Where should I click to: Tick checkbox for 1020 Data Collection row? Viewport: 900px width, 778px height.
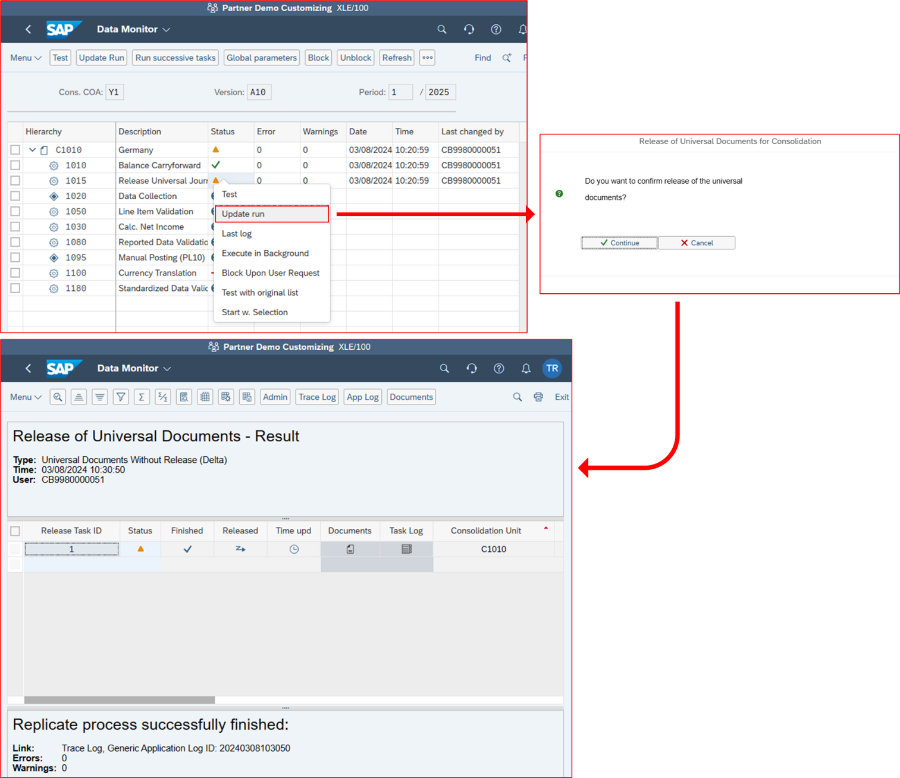(15, 196)
